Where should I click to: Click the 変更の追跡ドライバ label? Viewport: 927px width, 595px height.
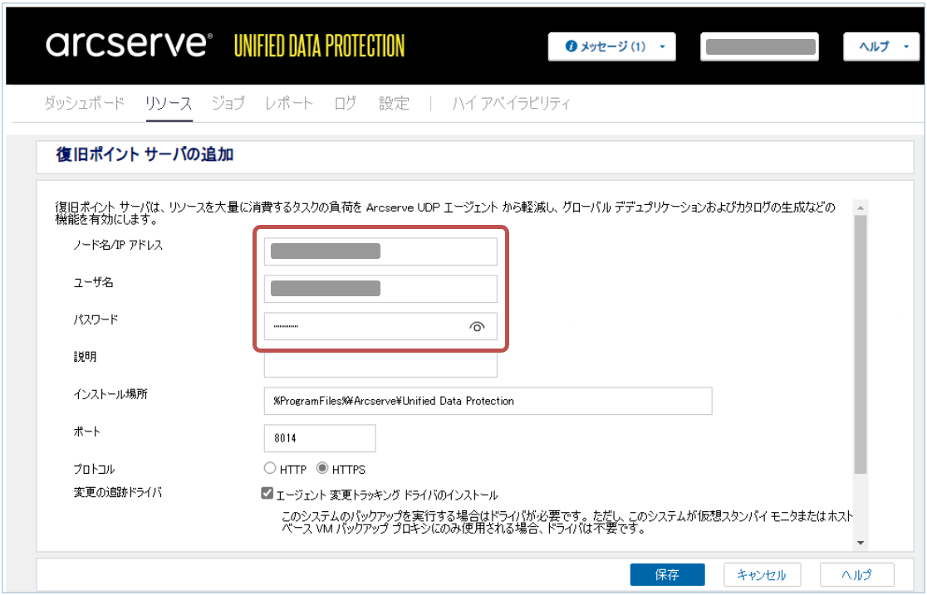click(118, 493)
